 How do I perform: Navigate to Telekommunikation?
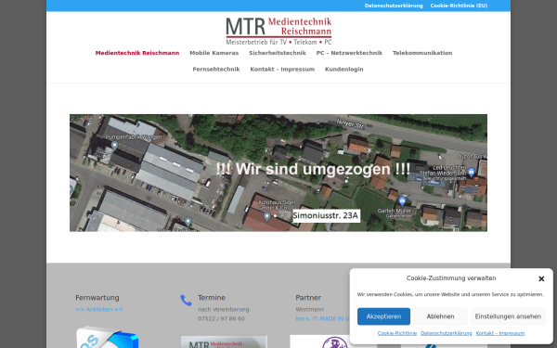pyautogui.click(x=422, y=53)
